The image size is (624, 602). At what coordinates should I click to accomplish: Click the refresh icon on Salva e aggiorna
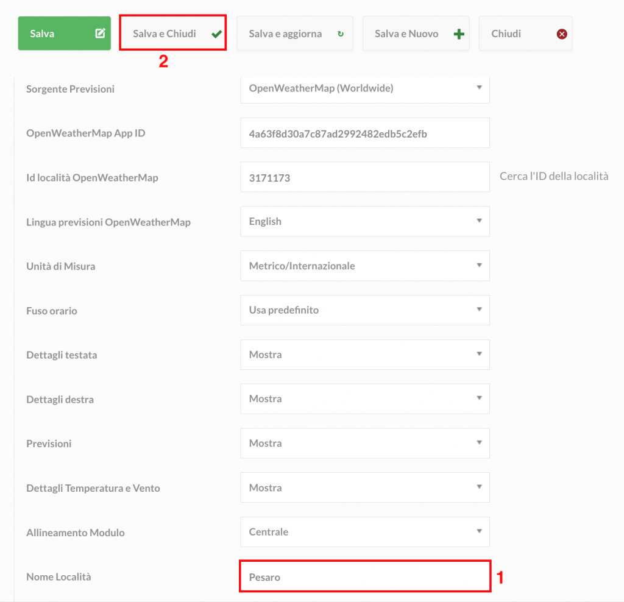click(341, 34)
